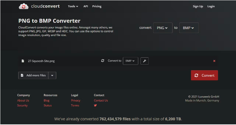
Task: Click the Made in Munich, Germany text
Action: click(x=202, y=101)
